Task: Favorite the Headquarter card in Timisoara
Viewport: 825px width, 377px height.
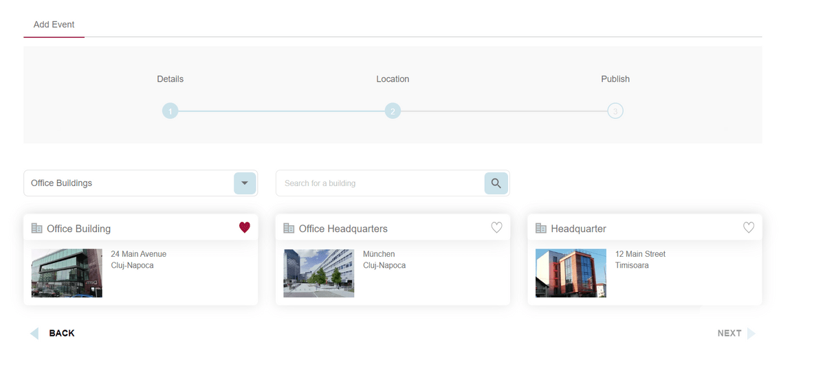Action: [x=749, y=227]
